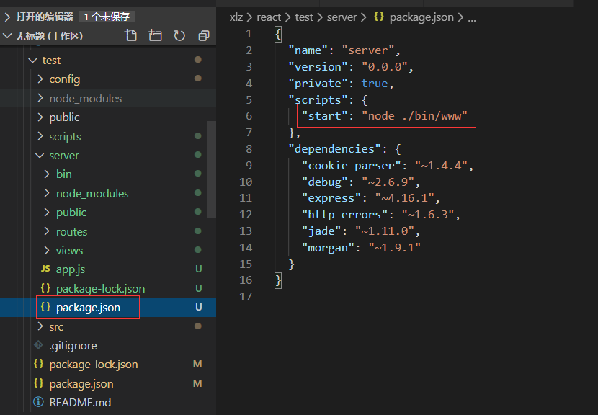598x415 pixels.
Task: Open README.md file
Action: 80,403
